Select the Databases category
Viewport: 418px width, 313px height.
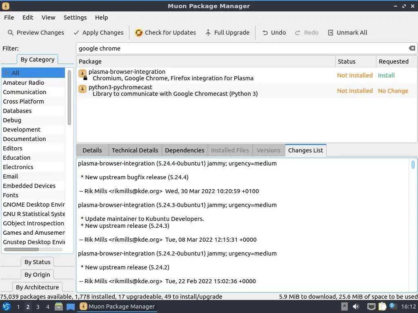33,111
